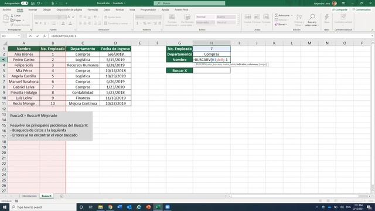Screen dimensions: 375x211
Task: Select the Bueno cell style
Action: pyautogui.click(x=226, y=17)
